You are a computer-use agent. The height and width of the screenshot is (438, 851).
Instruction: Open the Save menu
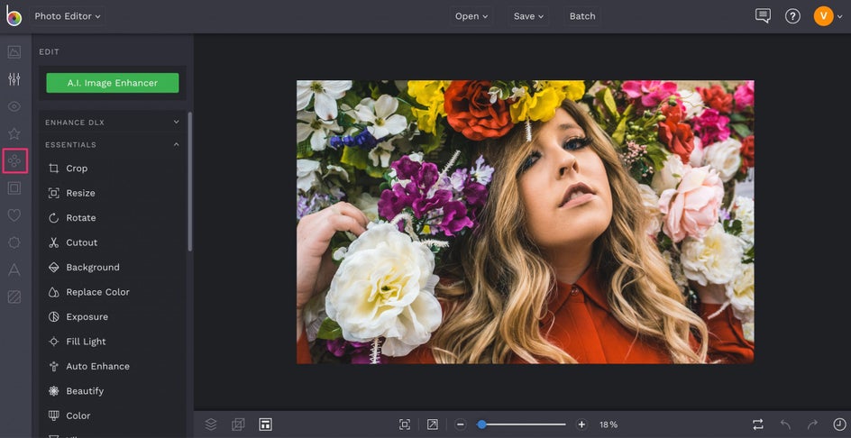[x=528, y=16]
